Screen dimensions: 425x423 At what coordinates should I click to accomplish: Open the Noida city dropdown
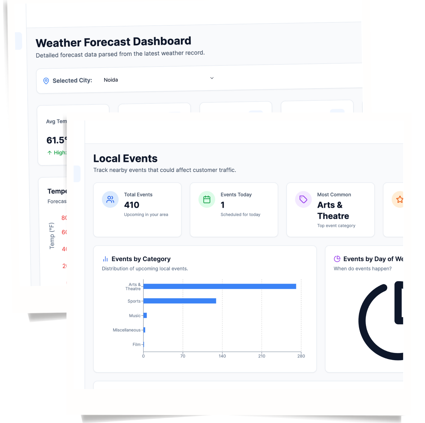coord(158,80)
